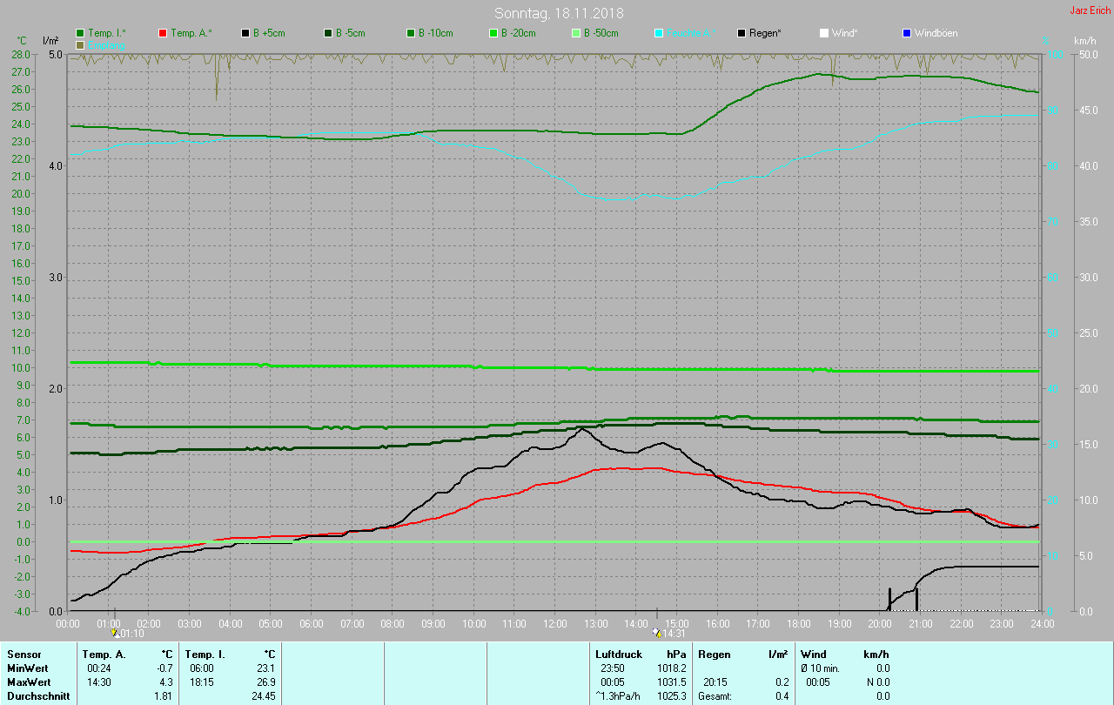Click the '06:00' time axis label on chart

[312, 623]
